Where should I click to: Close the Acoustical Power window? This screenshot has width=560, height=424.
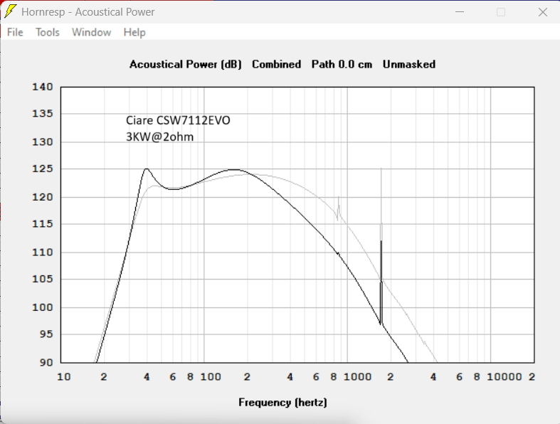click(x=542, y=12)
